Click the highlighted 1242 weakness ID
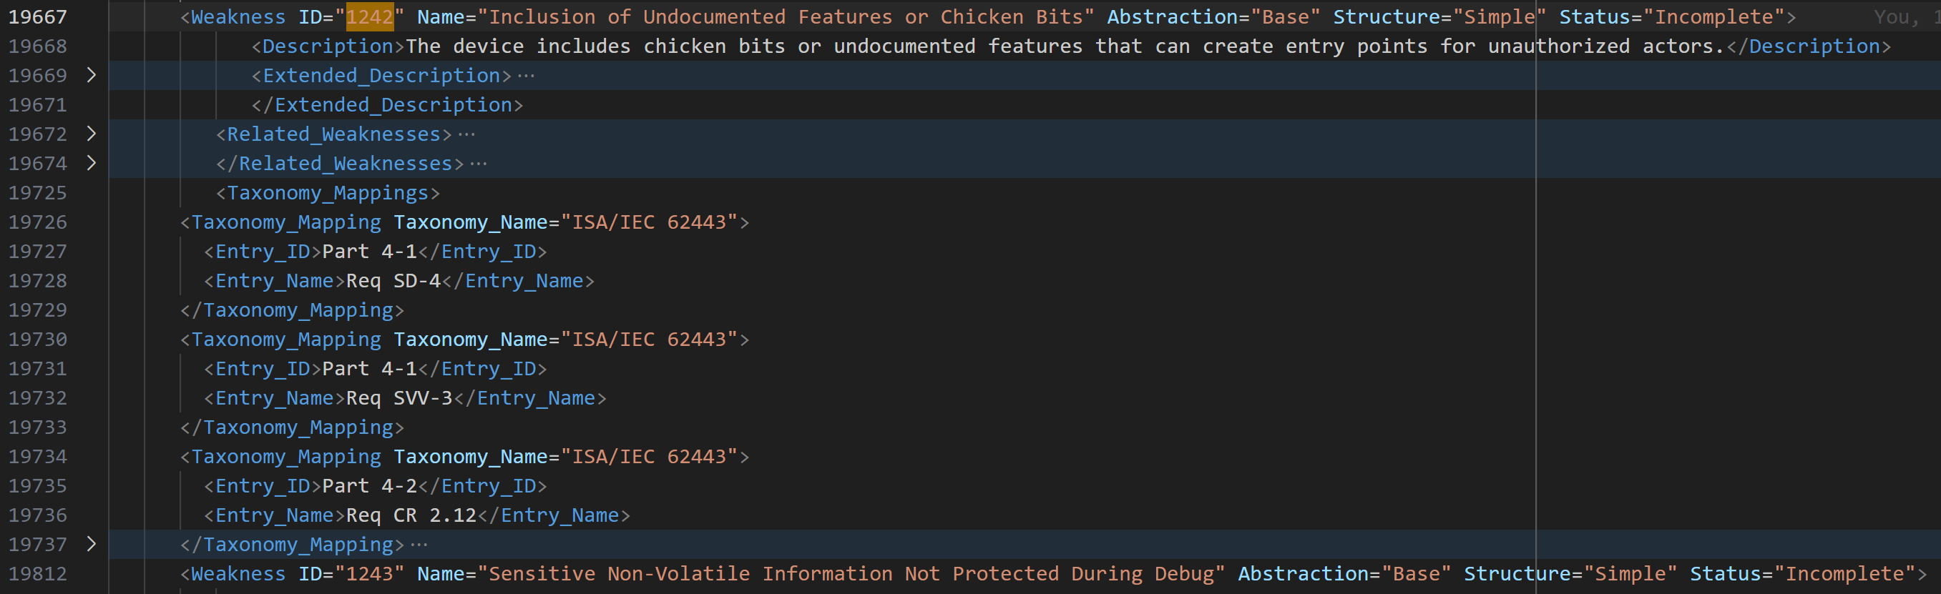Viewport: 1941px width, 594px height. (369, 16)
